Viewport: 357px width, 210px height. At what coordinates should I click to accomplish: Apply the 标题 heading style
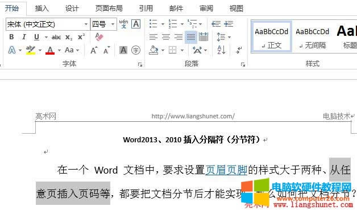(x=347, y=37)
